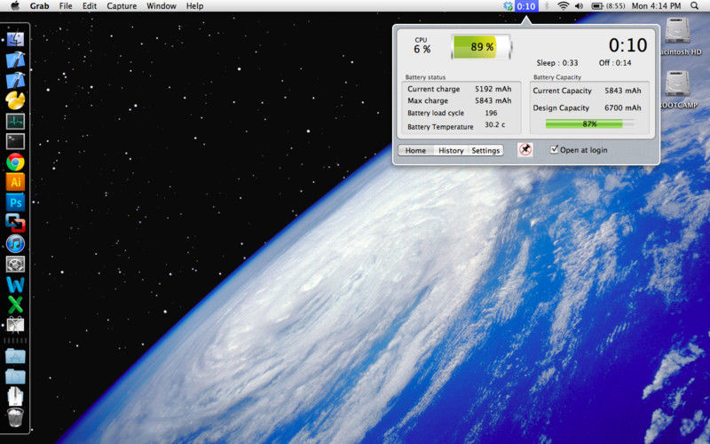Open Spotlight search magnifier

click(x=695, y=6)
